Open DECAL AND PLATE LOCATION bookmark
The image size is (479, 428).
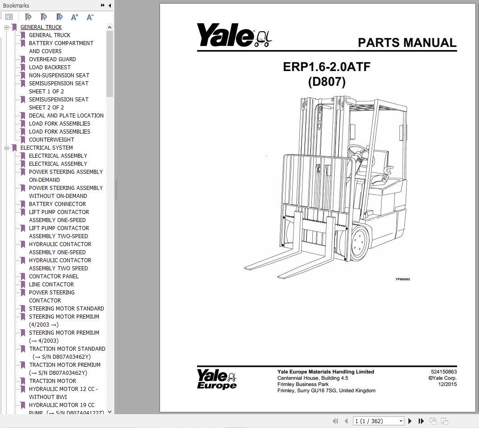[66, 115]
